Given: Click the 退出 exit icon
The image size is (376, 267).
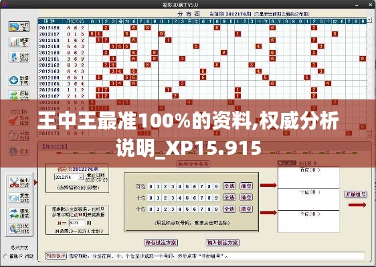Looking at the screenshot, I should pos(19,151).
